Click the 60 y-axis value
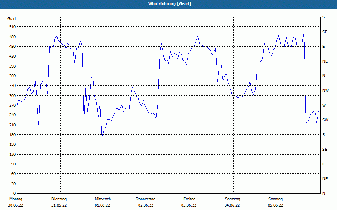Image resolution: width=337 pixels, height=210 pixels. pos(13,174)
